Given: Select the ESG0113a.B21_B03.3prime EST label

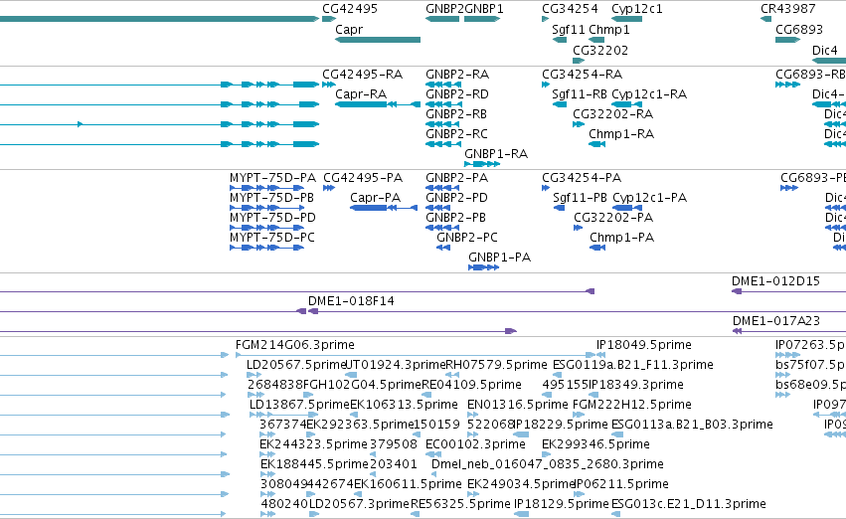Looking at the screenshot, I should 692,425.
